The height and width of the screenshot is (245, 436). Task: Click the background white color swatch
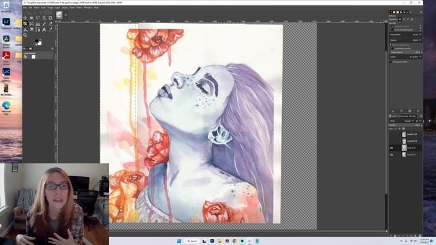click(x=40, y=44)
